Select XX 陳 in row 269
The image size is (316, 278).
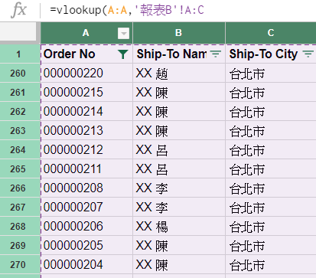tap(179, 245)
